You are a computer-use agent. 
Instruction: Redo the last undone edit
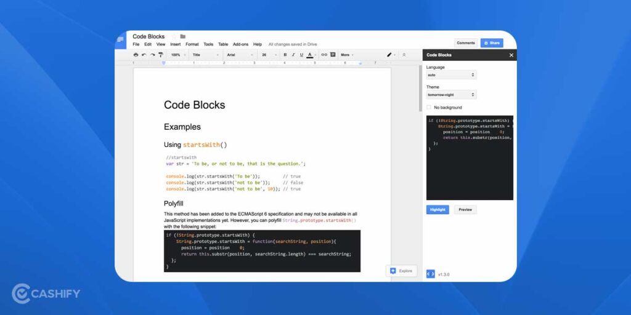[153, 55]
